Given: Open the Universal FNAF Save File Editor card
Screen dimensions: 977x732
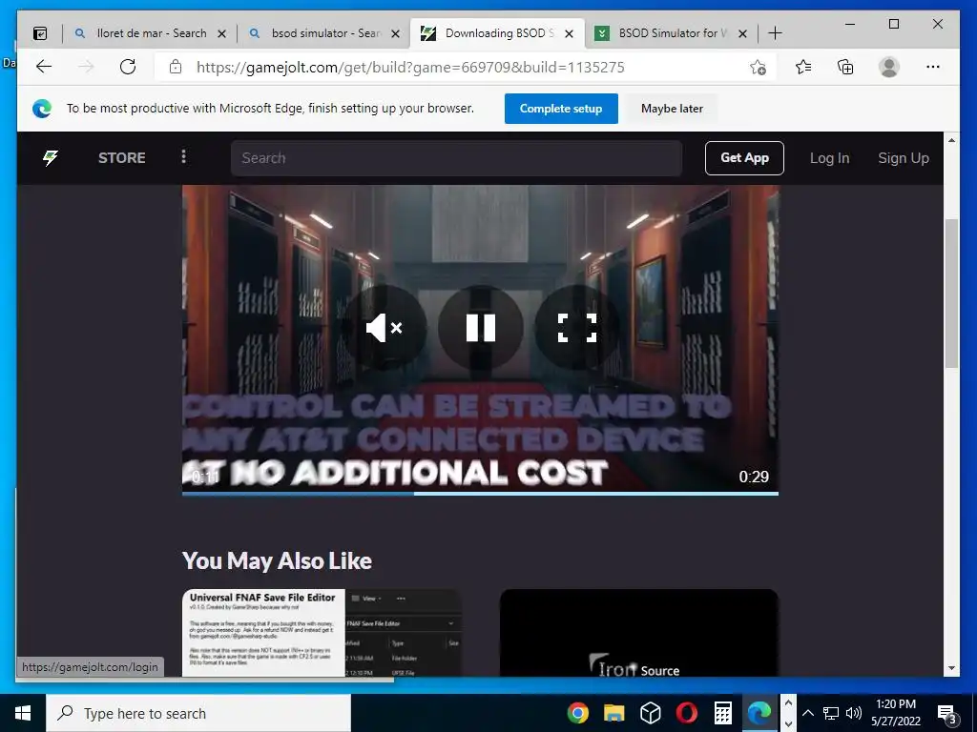Looking at the screenshot, I should click(322, 633).
